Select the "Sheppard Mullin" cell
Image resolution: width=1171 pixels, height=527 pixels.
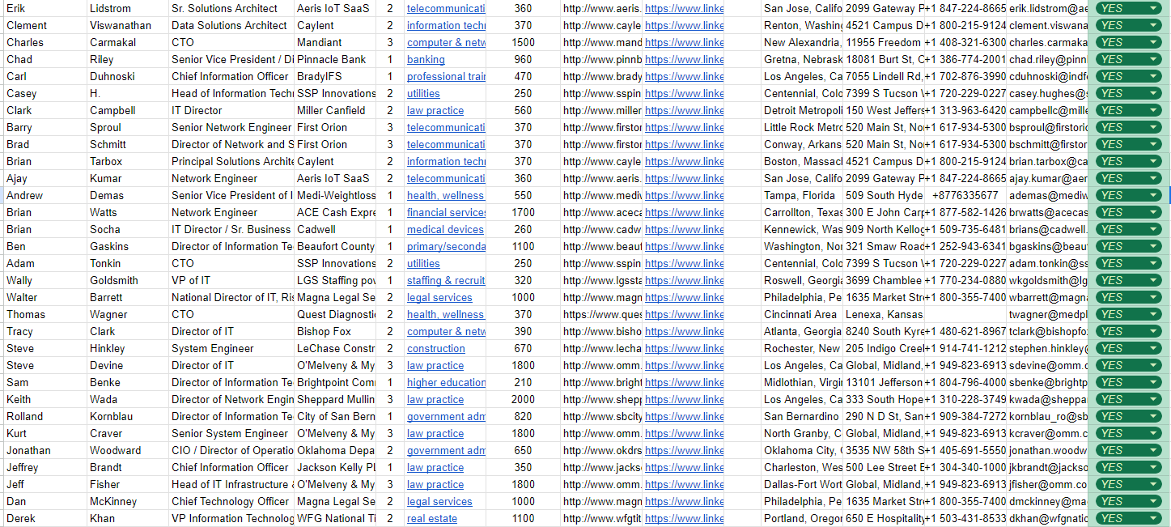click(335, 399)
